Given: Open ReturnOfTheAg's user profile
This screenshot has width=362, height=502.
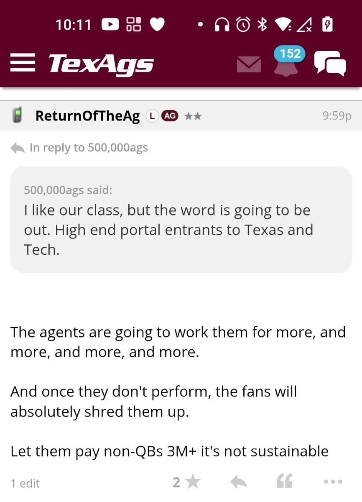Looking at the screenshot, I should pos(87,116).
